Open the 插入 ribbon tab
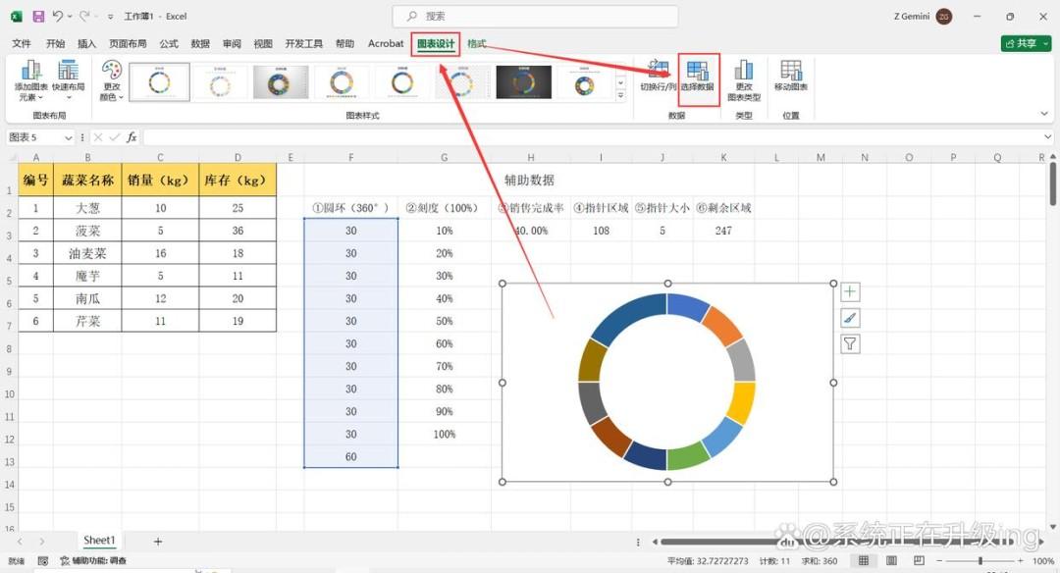This screenshot has width=1060, height=573. click(86, 43)
